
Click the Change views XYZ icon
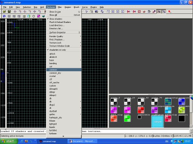[x=87, y=12]
